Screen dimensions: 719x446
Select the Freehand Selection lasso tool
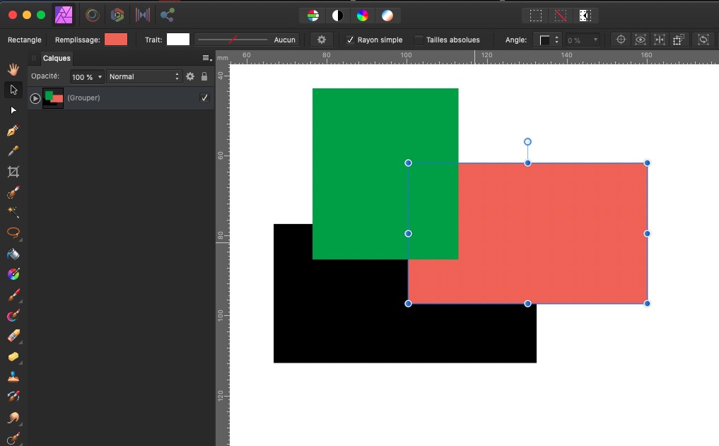coord(13,233)
